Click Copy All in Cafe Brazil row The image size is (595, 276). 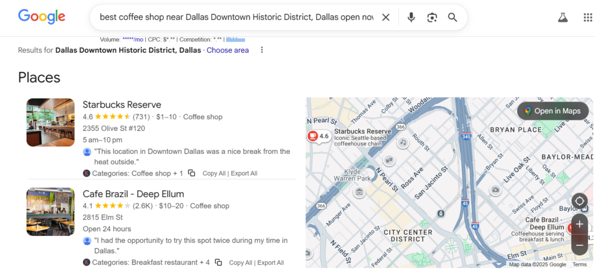click(241, 263)
